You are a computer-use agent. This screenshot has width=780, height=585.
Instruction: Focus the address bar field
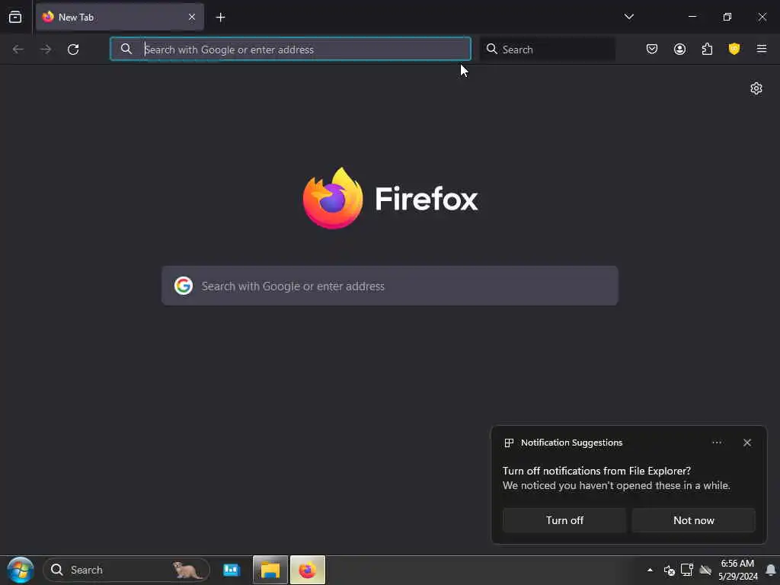click(x=290, y=49)
